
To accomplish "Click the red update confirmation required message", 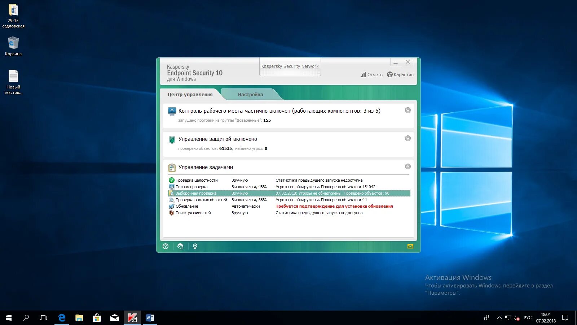I will tap(334, 206).
